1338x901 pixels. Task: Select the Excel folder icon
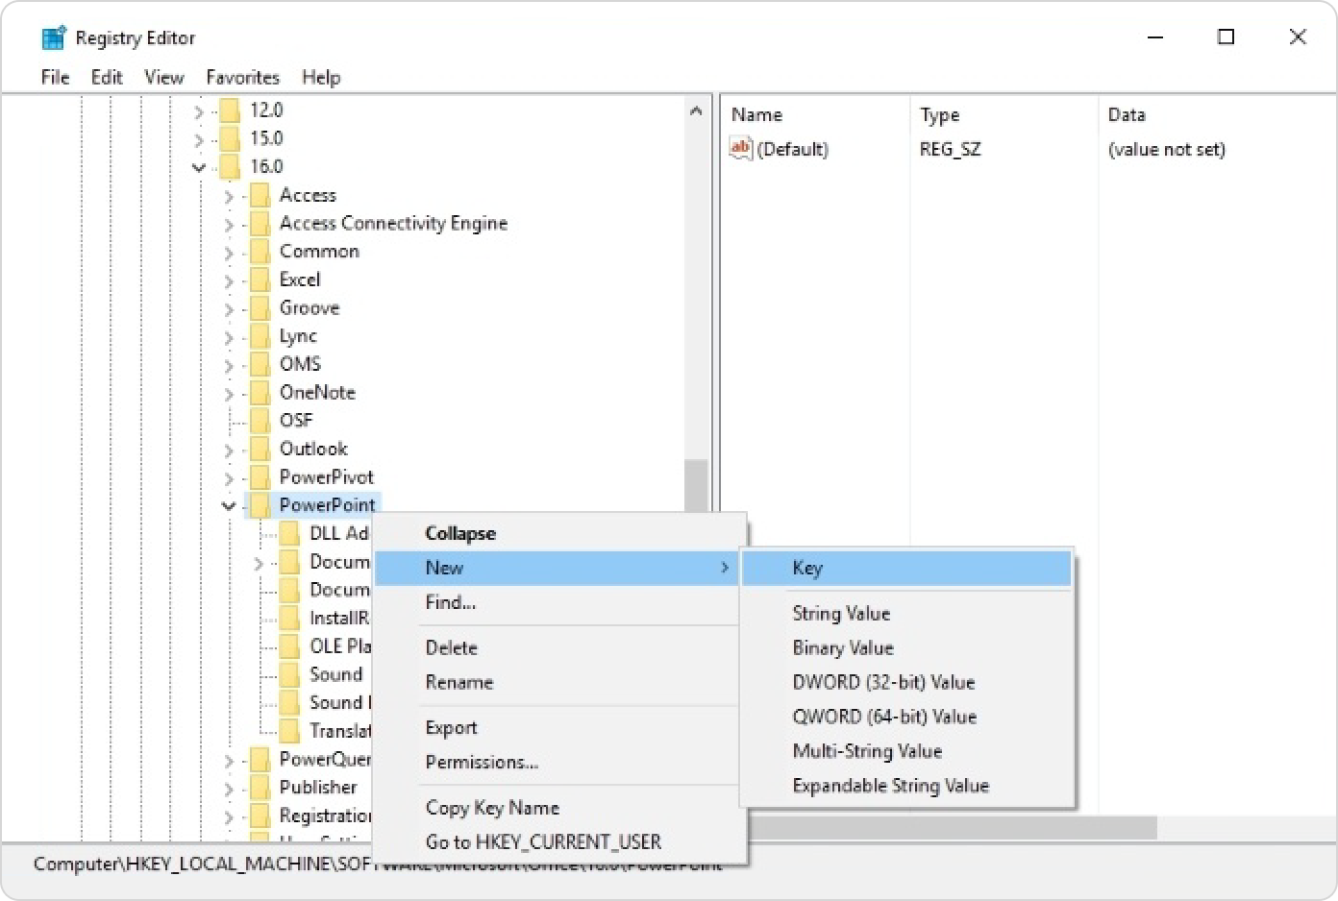click(x=260, y=280)
